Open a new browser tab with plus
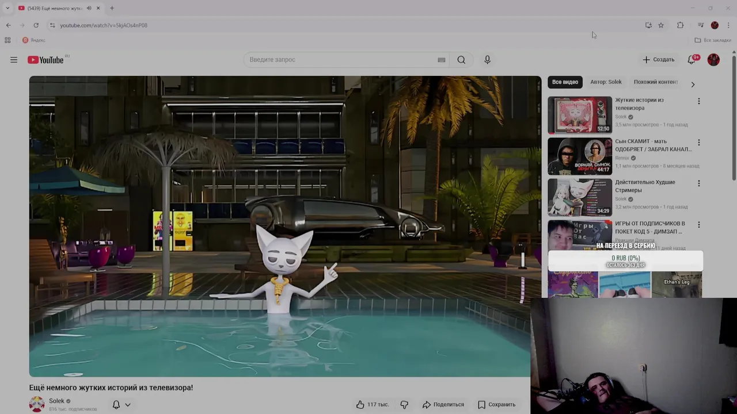The height and width of the screenshot is (414, 737). tap(112, 8)
